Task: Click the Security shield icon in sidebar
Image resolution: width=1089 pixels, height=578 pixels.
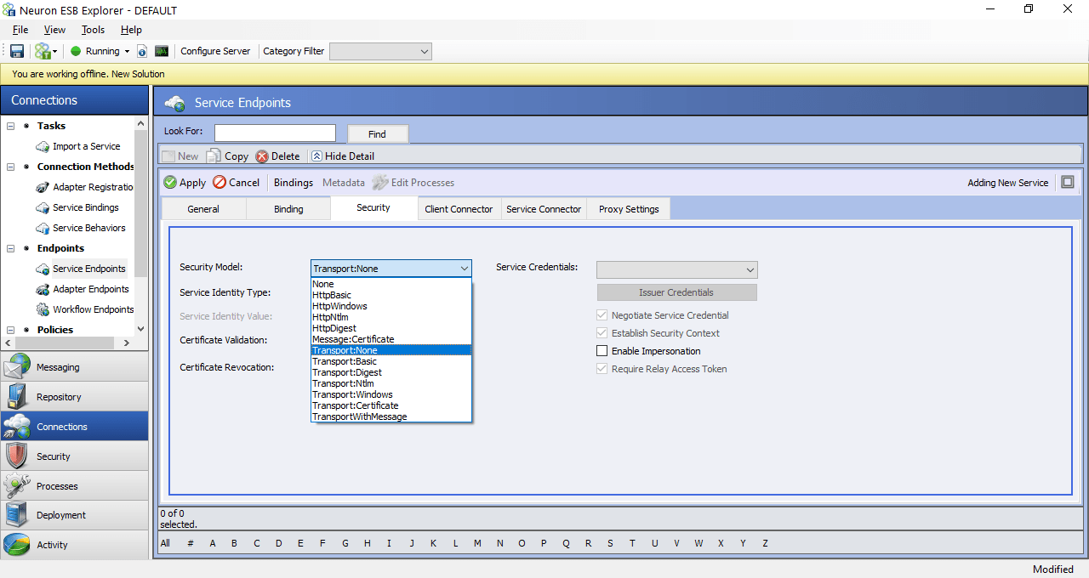Action: click(x=17, y=456)
